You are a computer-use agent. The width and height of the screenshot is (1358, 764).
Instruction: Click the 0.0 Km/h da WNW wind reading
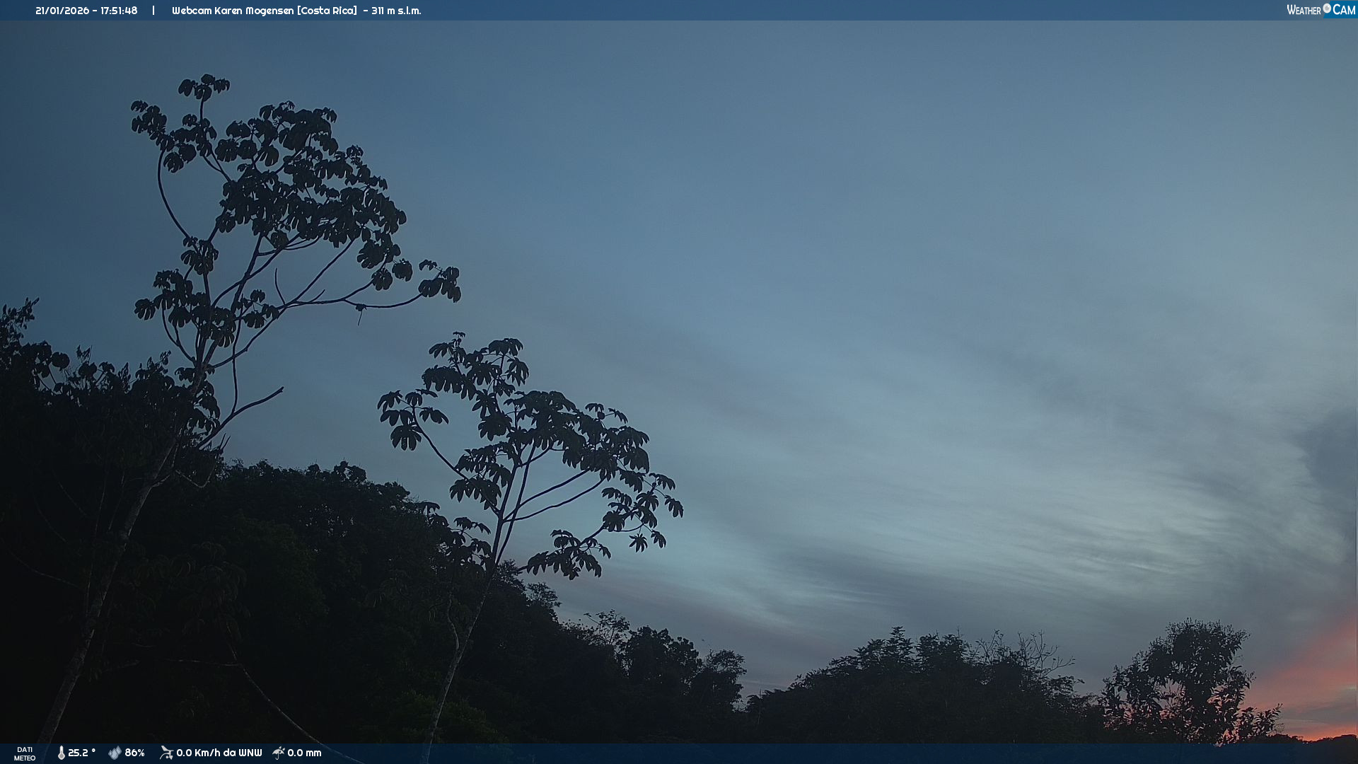pyautogui.click(x=219, y=753)
